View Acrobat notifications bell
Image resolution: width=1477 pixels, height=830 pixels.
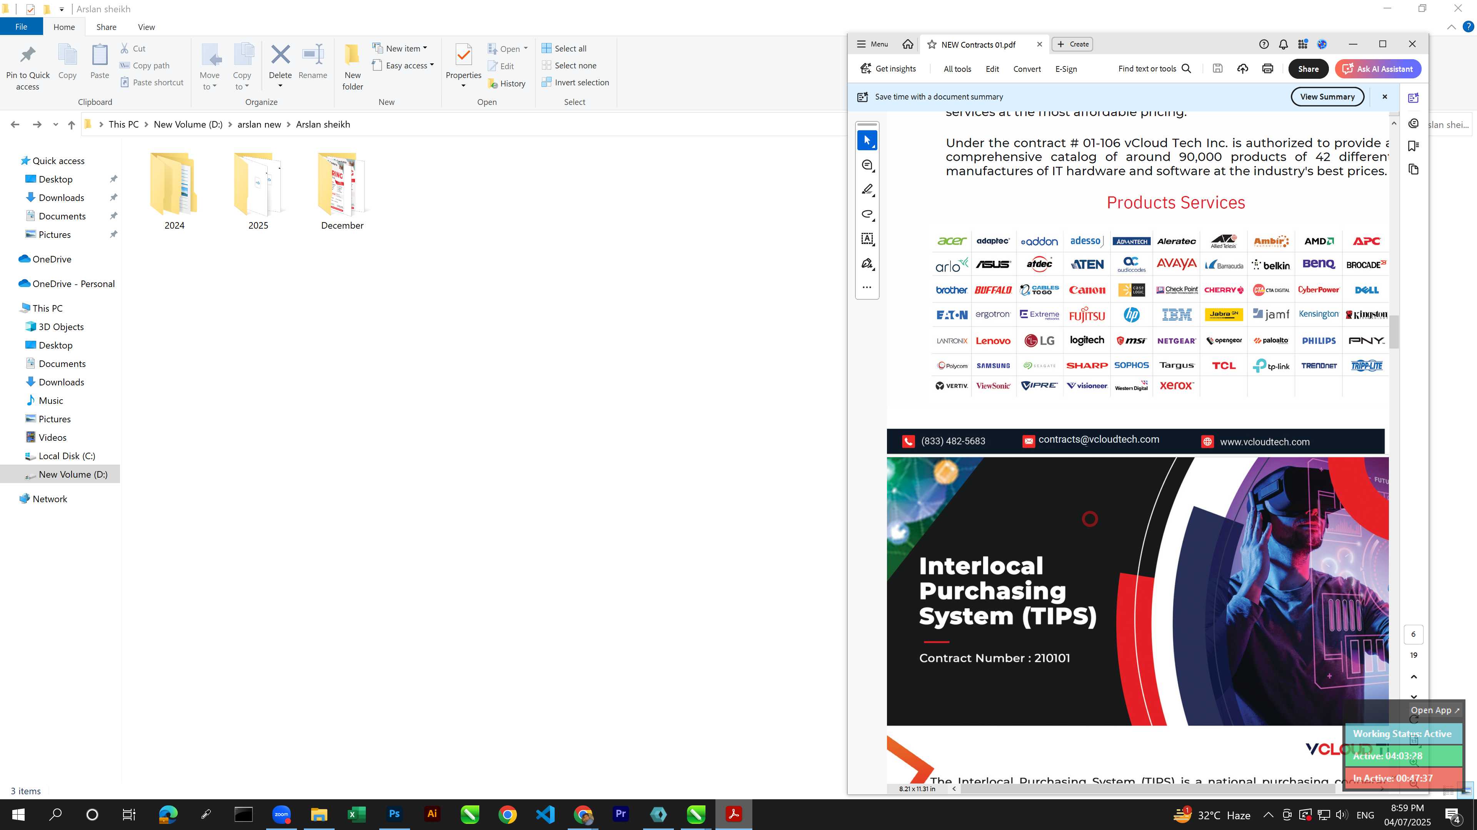(x=1283, y=44)
